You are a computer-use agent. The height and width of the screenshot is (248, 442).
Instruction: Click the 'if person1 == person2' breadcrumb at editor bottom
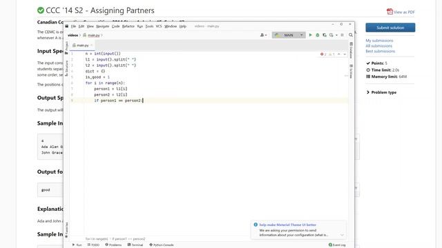128,239
